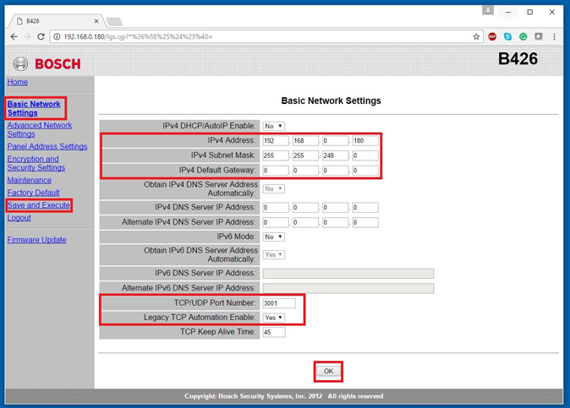Go back using the browser back arrow
This screenshot has height=408, width=570.
pos(14,36)
